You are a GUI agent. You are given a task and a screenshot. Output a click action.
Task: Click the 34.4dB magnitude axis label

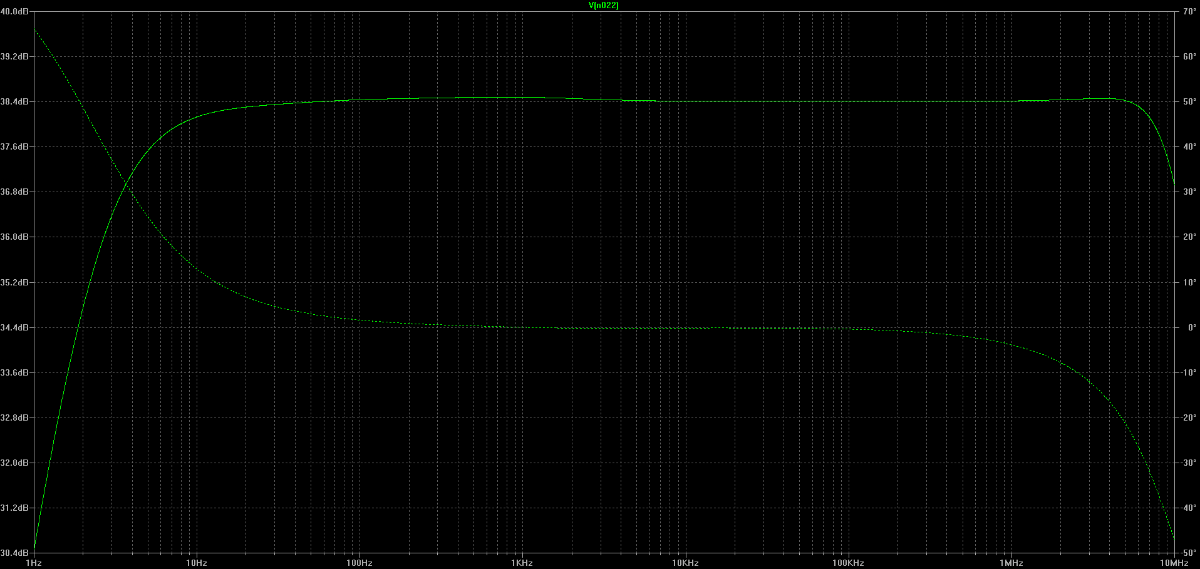(14, 327)
